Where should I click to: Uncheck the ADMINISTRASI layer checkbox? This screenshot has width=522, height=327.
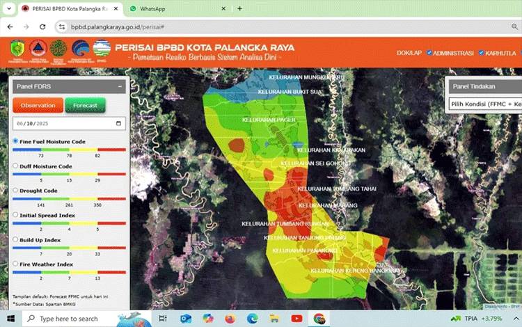click(429, 53)
